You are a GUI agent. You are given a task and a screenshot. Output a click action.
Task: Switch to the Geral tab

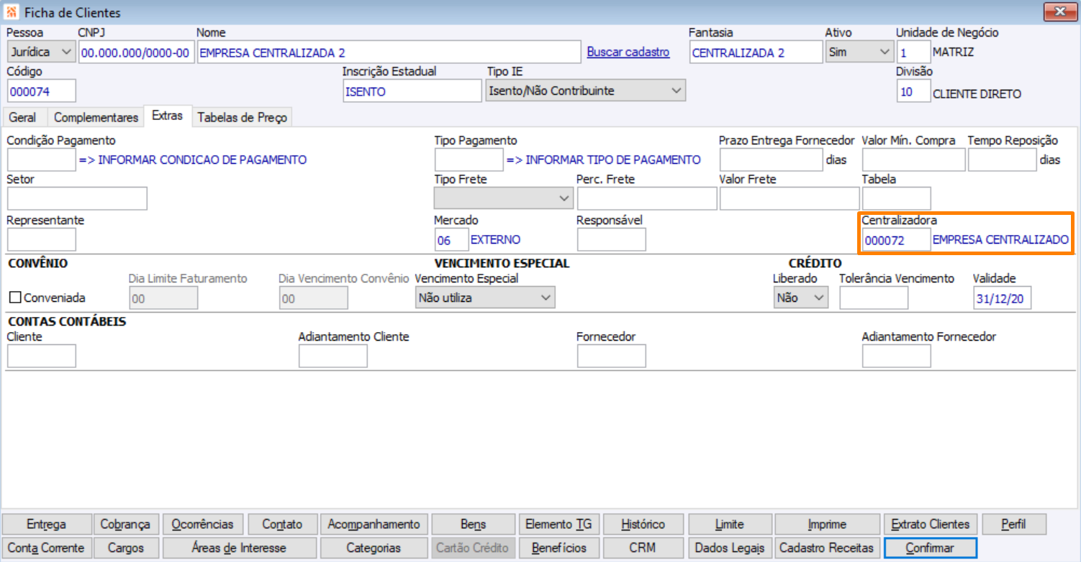[23, 117]
